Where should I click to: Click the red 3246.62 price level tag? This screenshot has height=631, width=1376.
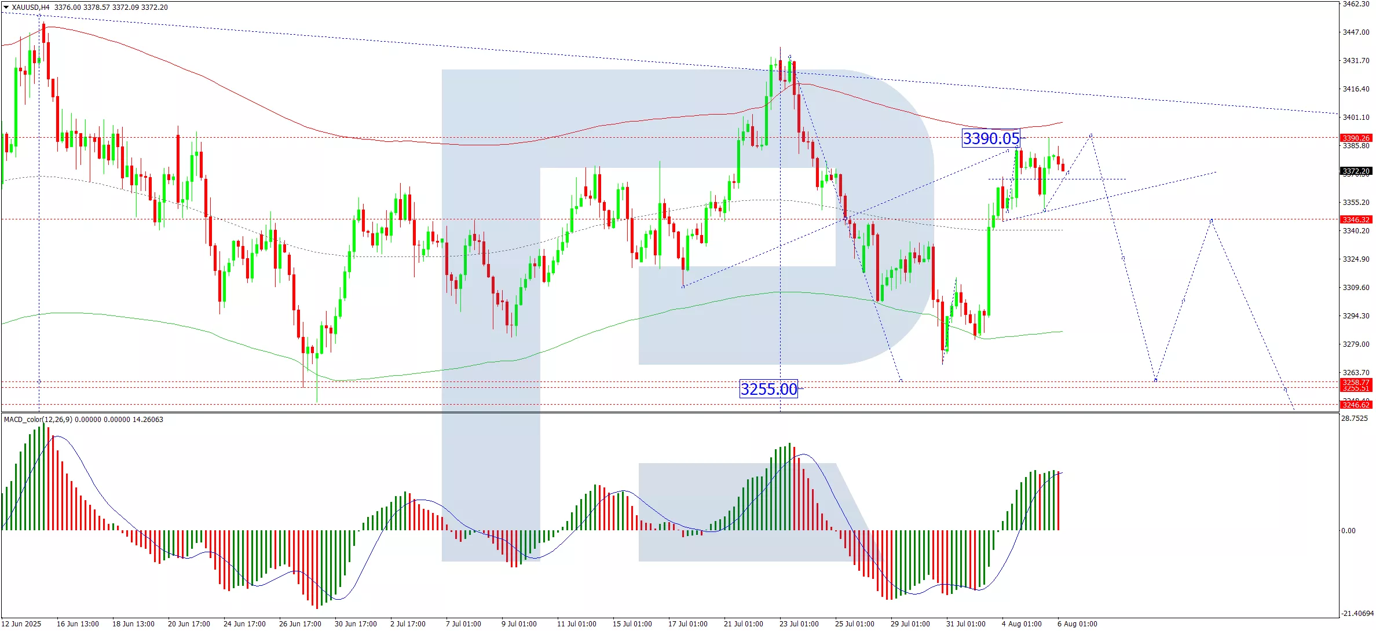pos(1356,405)
